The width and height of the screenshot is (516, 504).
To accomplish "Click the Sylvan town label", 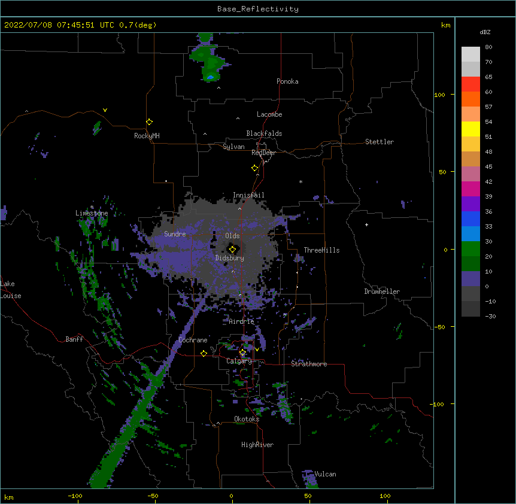I will click(x=233, y=147).
